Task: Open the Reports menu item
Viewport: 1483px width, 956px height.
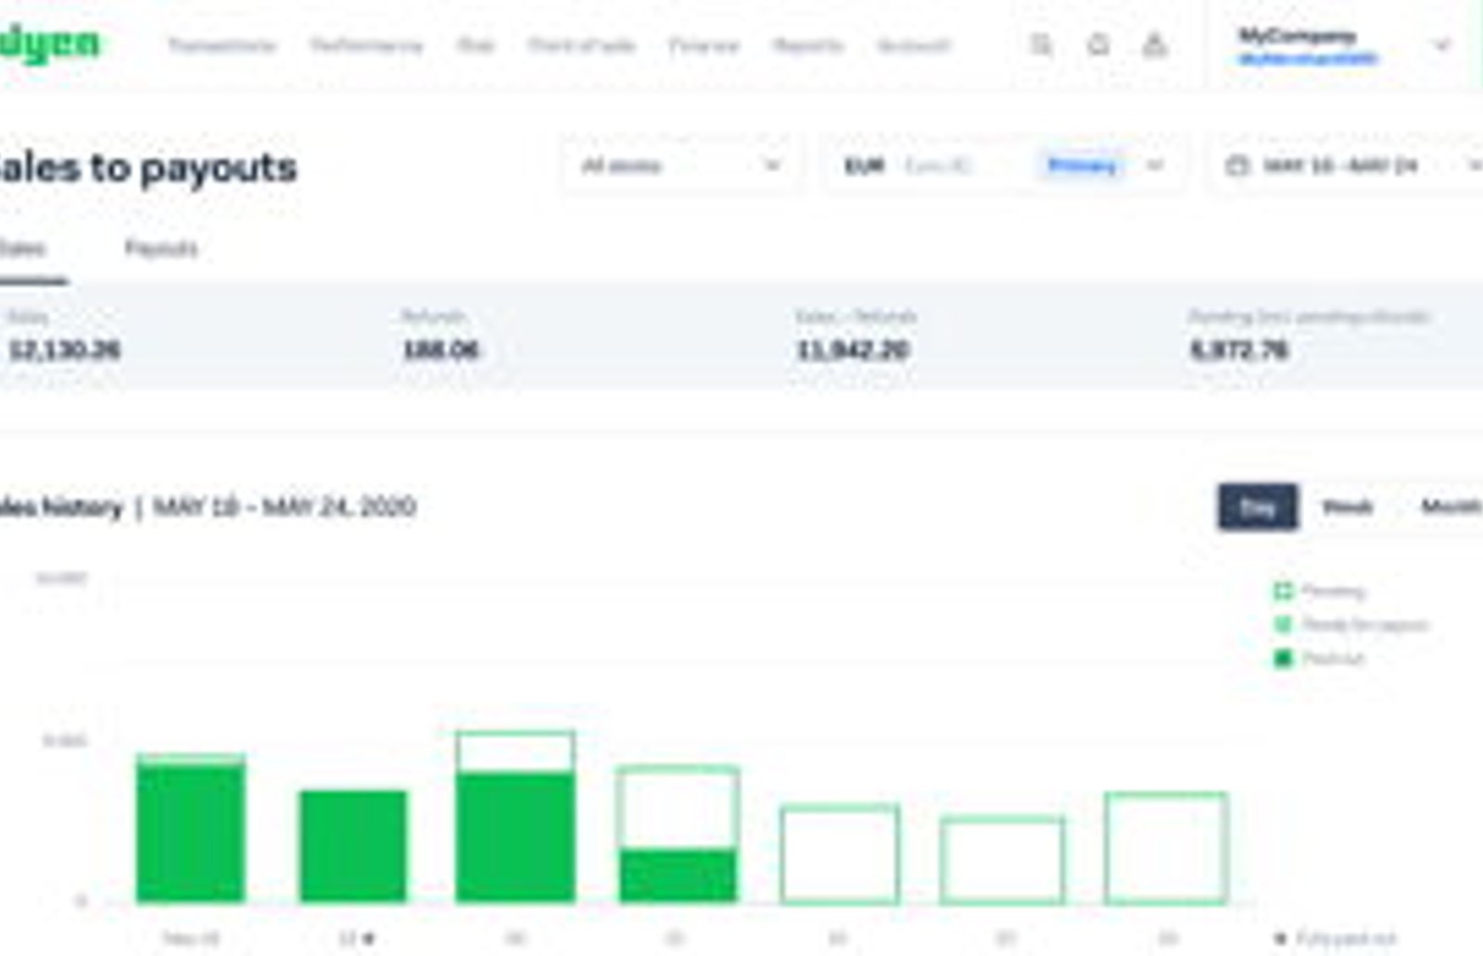Action: (808, 45)
